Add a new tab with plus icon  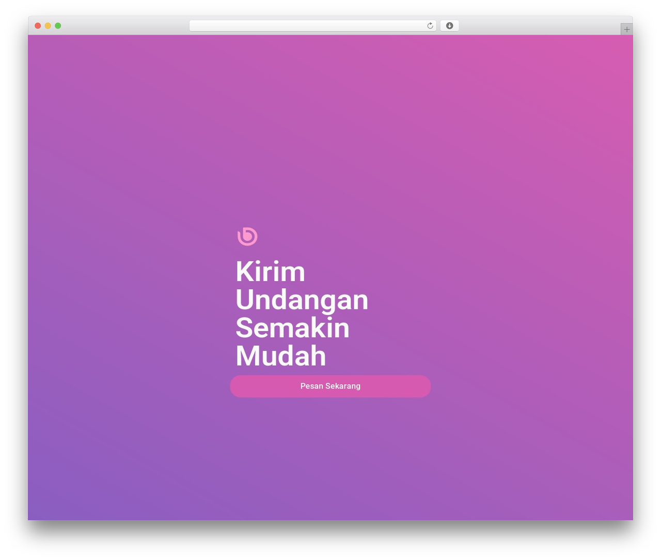626,29
